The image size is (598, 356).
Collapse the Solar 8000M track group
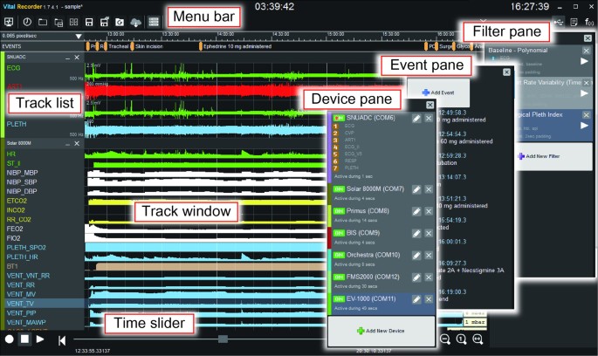pos(67,144)
